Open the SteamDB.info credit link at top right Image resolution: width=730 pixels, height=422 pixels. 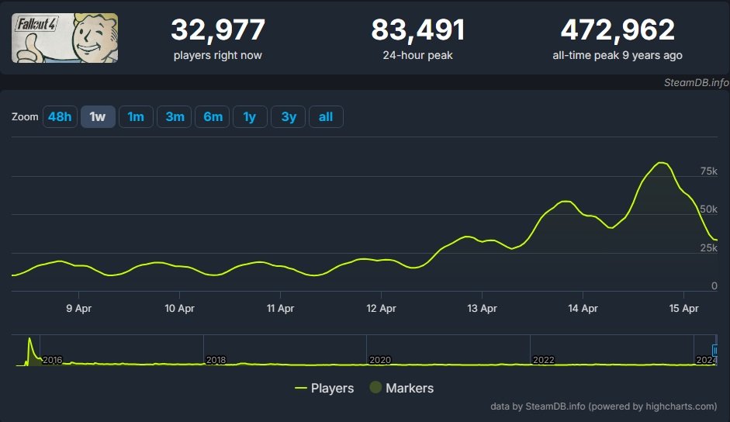click(696, 82)
